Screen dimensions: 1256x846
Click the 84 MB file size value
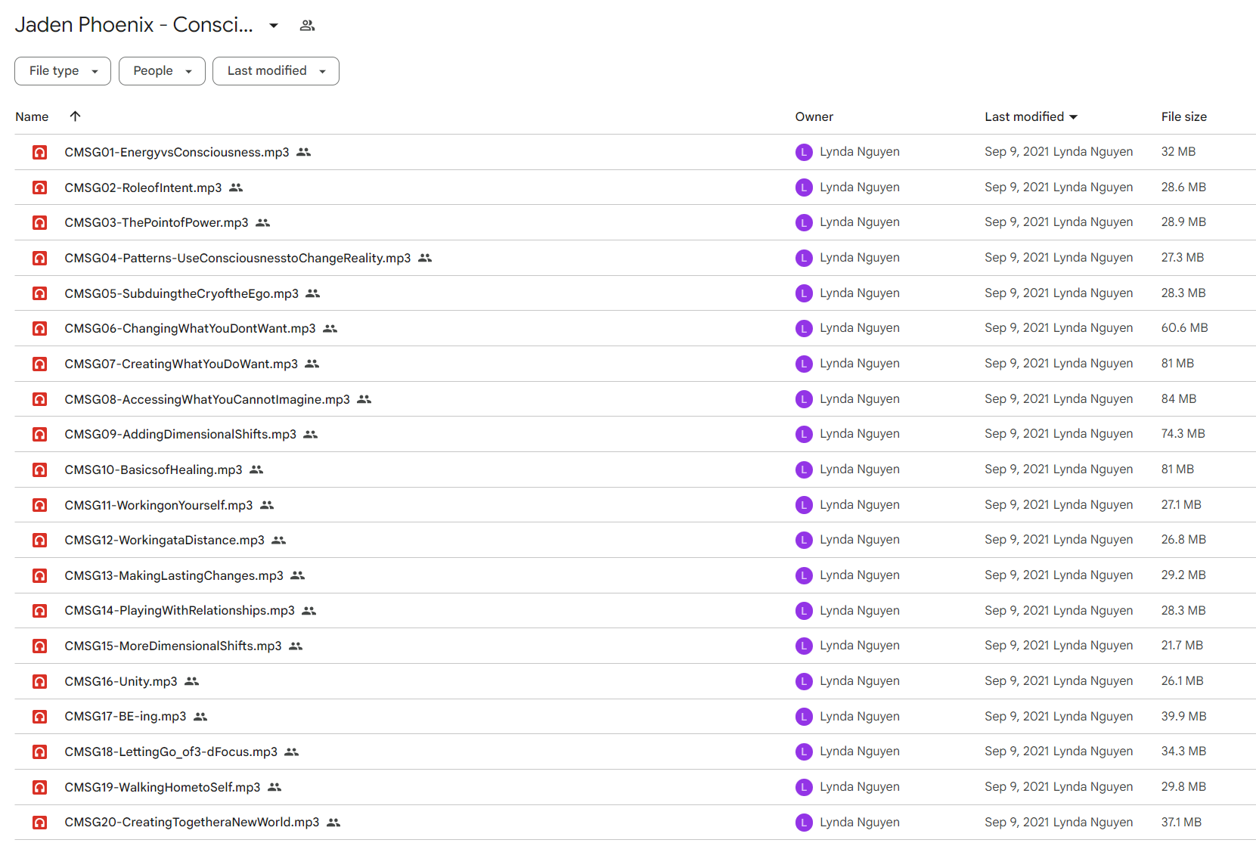click(x=1179, y=398)
